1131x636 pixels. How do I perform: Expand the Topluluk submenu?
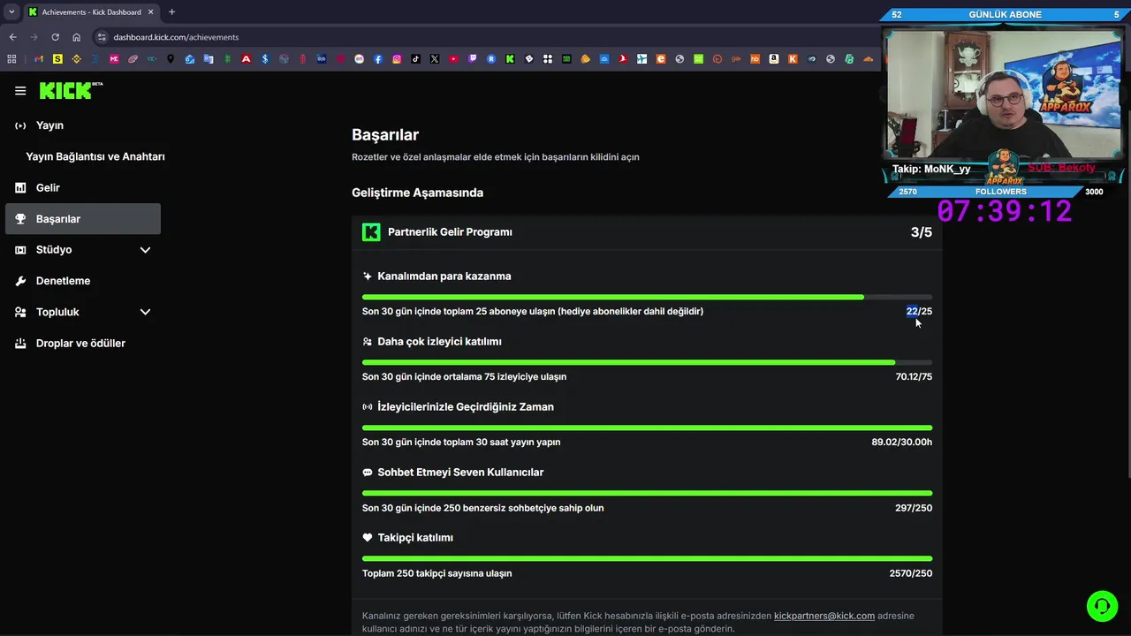pyautogui.click(x=145, y=312)
